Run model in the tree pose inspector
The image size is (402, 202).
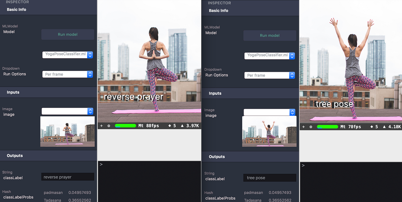click(270, 35)
